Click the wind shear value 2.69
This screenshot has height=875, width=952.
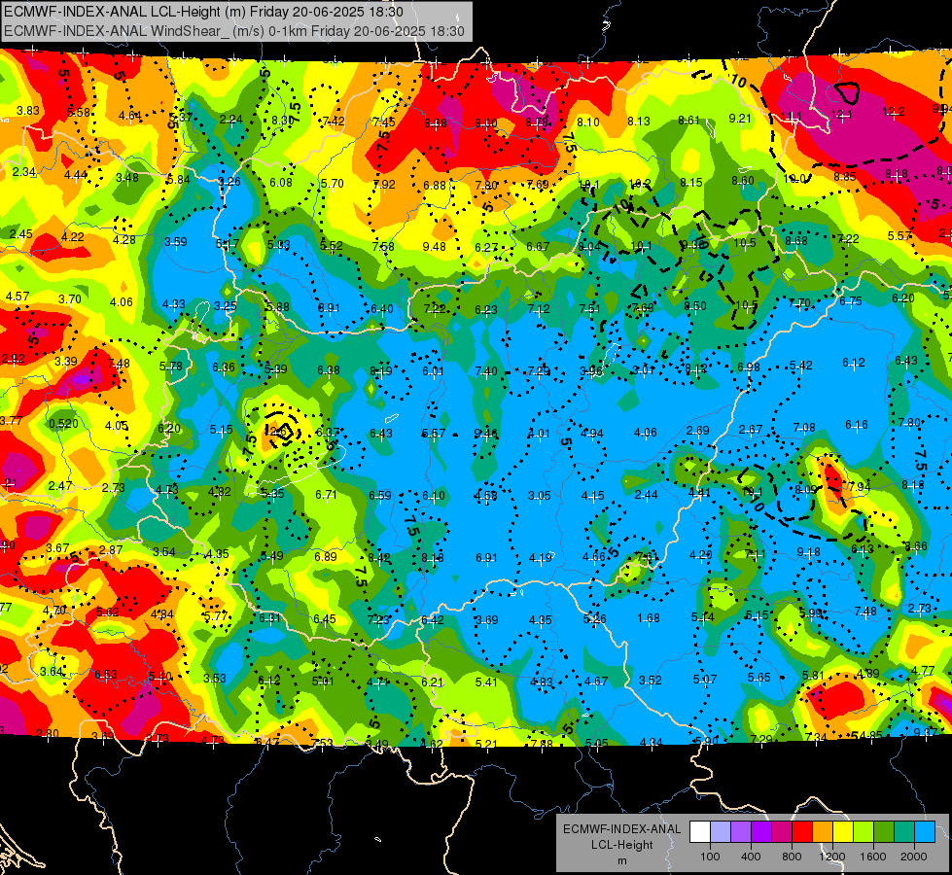697,430
